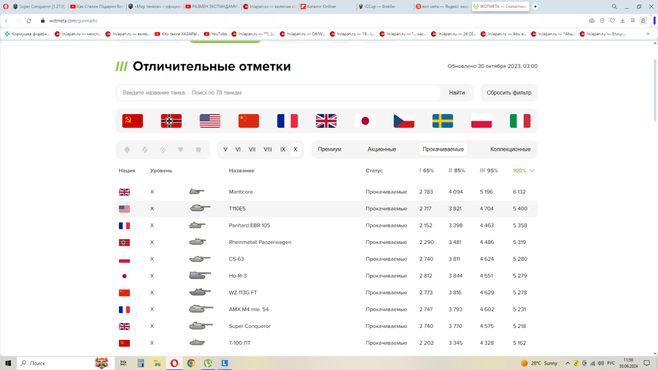The image size is (658, 370).
Task: Select tier VIII filter
Action: (268, 150)
